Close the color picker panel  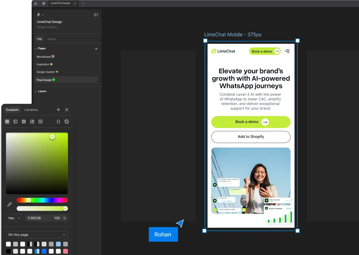[67, 110]
